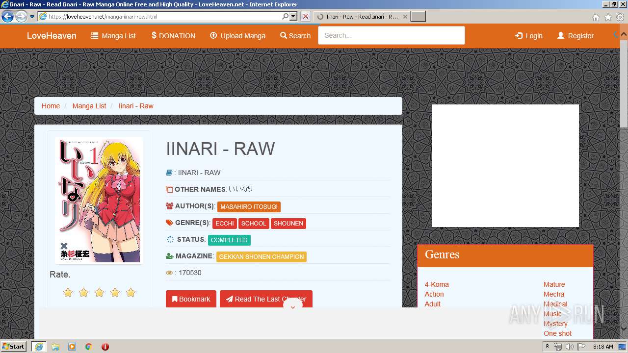Viewport: 628px width, 353px height.
Task: Focus the site Search... text box
Action: click(391, 35)
